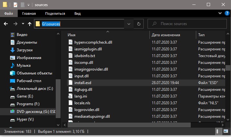Click the file list vertical scrollbar thumb
Viewport: 231px width, 137px height.
click(x=228, y=68)
